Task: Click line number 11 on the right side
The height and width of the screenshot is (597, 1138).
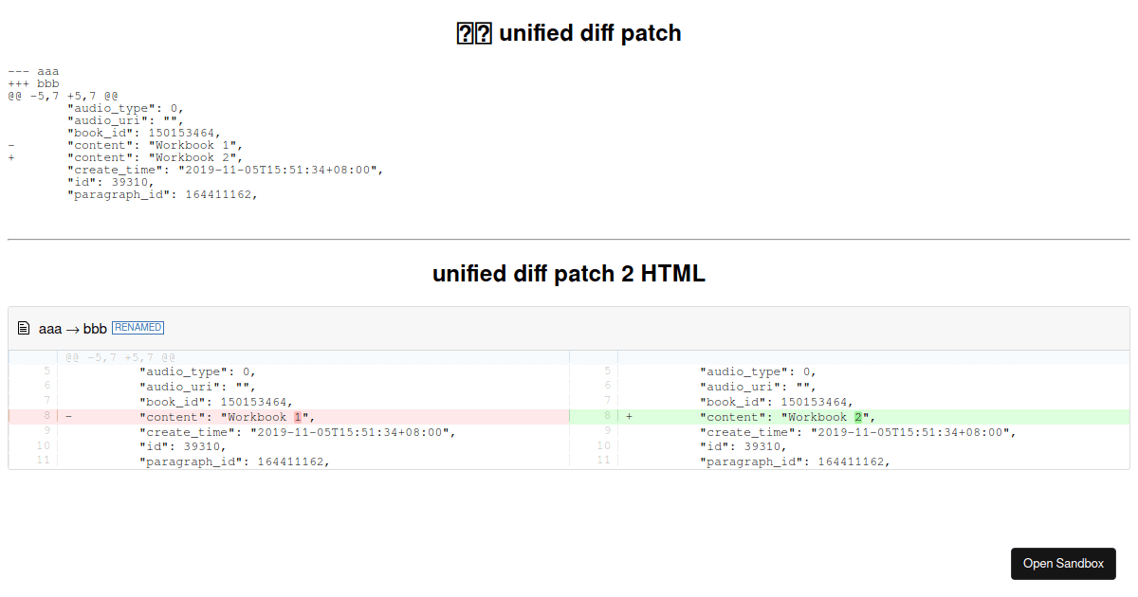Action: pyautogui.click(x=605, y=461)
